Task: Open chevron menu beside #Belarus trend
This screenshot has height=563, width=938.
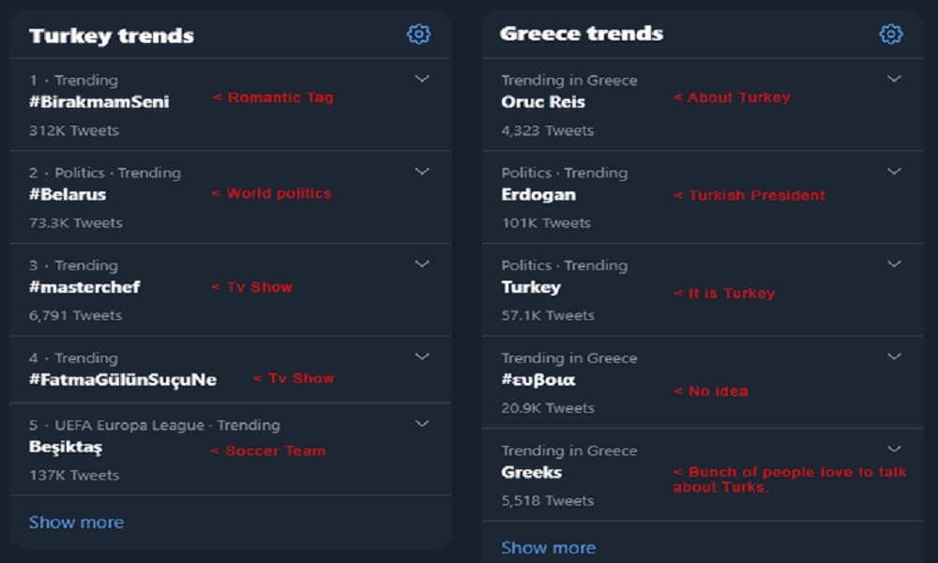Action: tap(422, 172)
